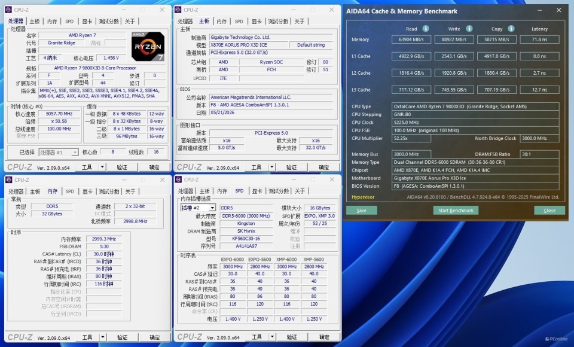Switch to SPD tab in processor window
The image size is (574, 347).
pyautogui.click(x=69, y=22)
